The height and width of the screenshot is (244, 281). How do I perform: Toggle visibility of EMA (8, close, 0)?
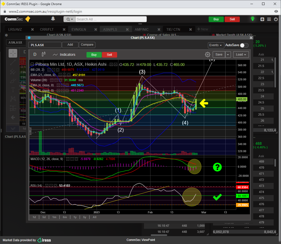click(58, 90)
